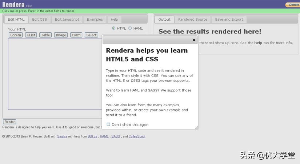The image size is (300, 164).
Task: Open the HAML footer link
Action: pyautogui.click(x=104, y=136)
